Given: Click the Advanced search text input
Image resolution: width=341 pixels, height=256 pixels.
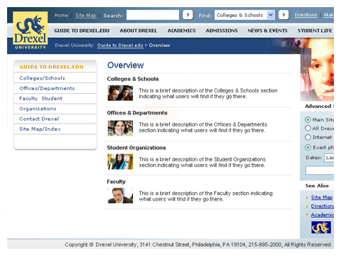Looking at the screenshot, I should click(320, 171).
